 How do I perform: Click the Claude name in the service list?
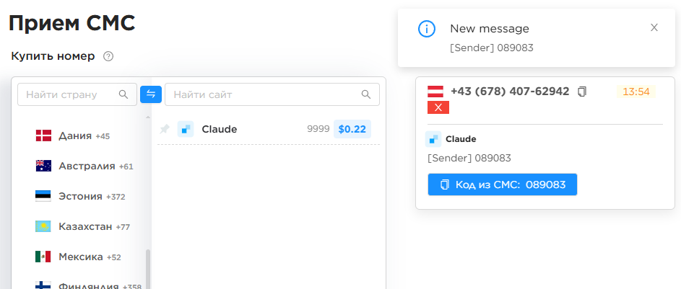coord(220,129)
